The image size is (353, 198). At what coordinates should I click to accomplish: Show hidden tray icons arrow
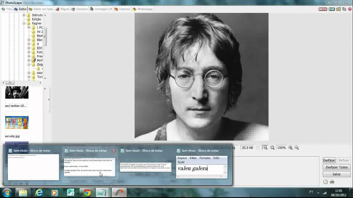[x=318, y=193]
